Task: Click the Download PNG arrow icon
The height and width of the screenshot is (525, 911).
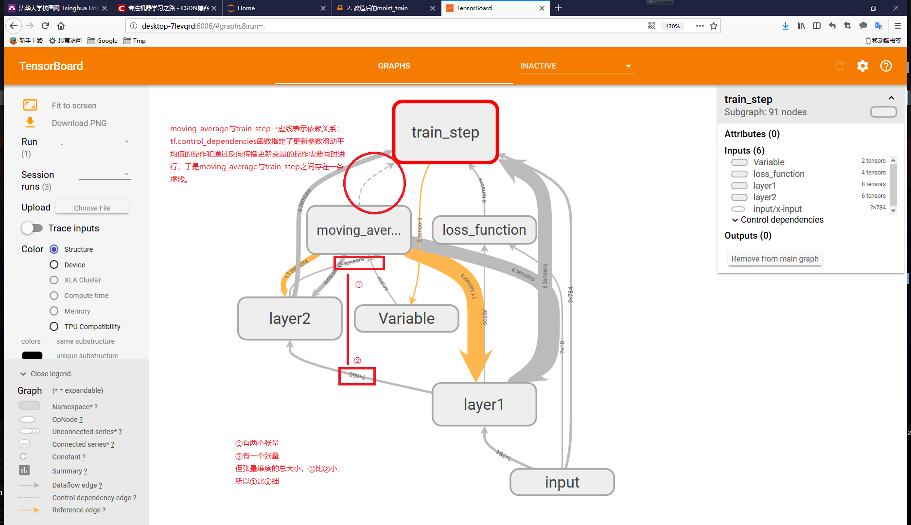Action: coord(30,122)
